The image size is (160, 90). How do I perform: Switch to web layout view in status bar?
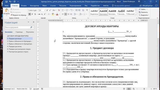pyautogui.click(x=133, y=89)
